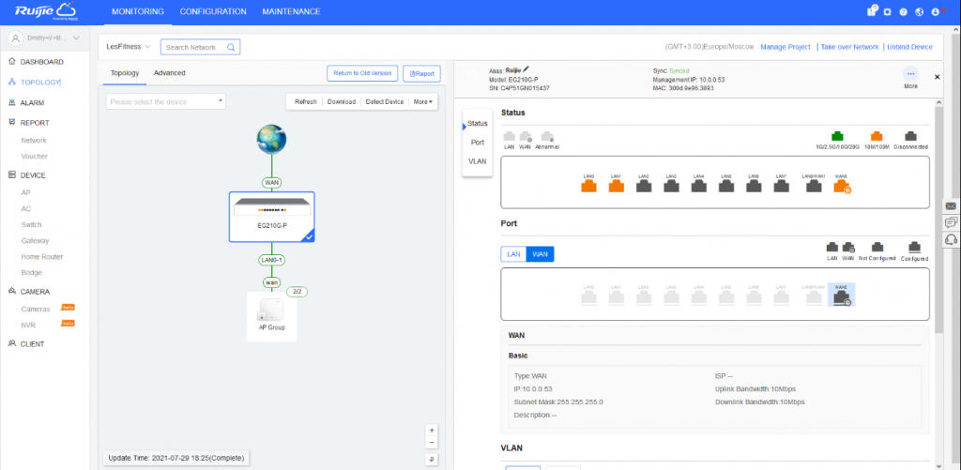Switch port view to LAN

tap(513, 253)
